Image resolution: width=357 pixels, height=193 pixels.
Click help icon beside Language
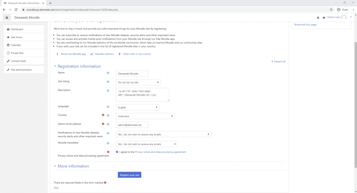coord(108,107)
